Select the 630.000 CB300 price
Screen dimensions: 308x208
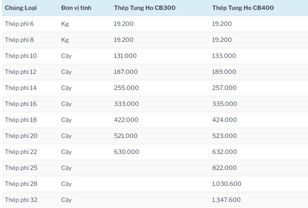click(126, 152)
